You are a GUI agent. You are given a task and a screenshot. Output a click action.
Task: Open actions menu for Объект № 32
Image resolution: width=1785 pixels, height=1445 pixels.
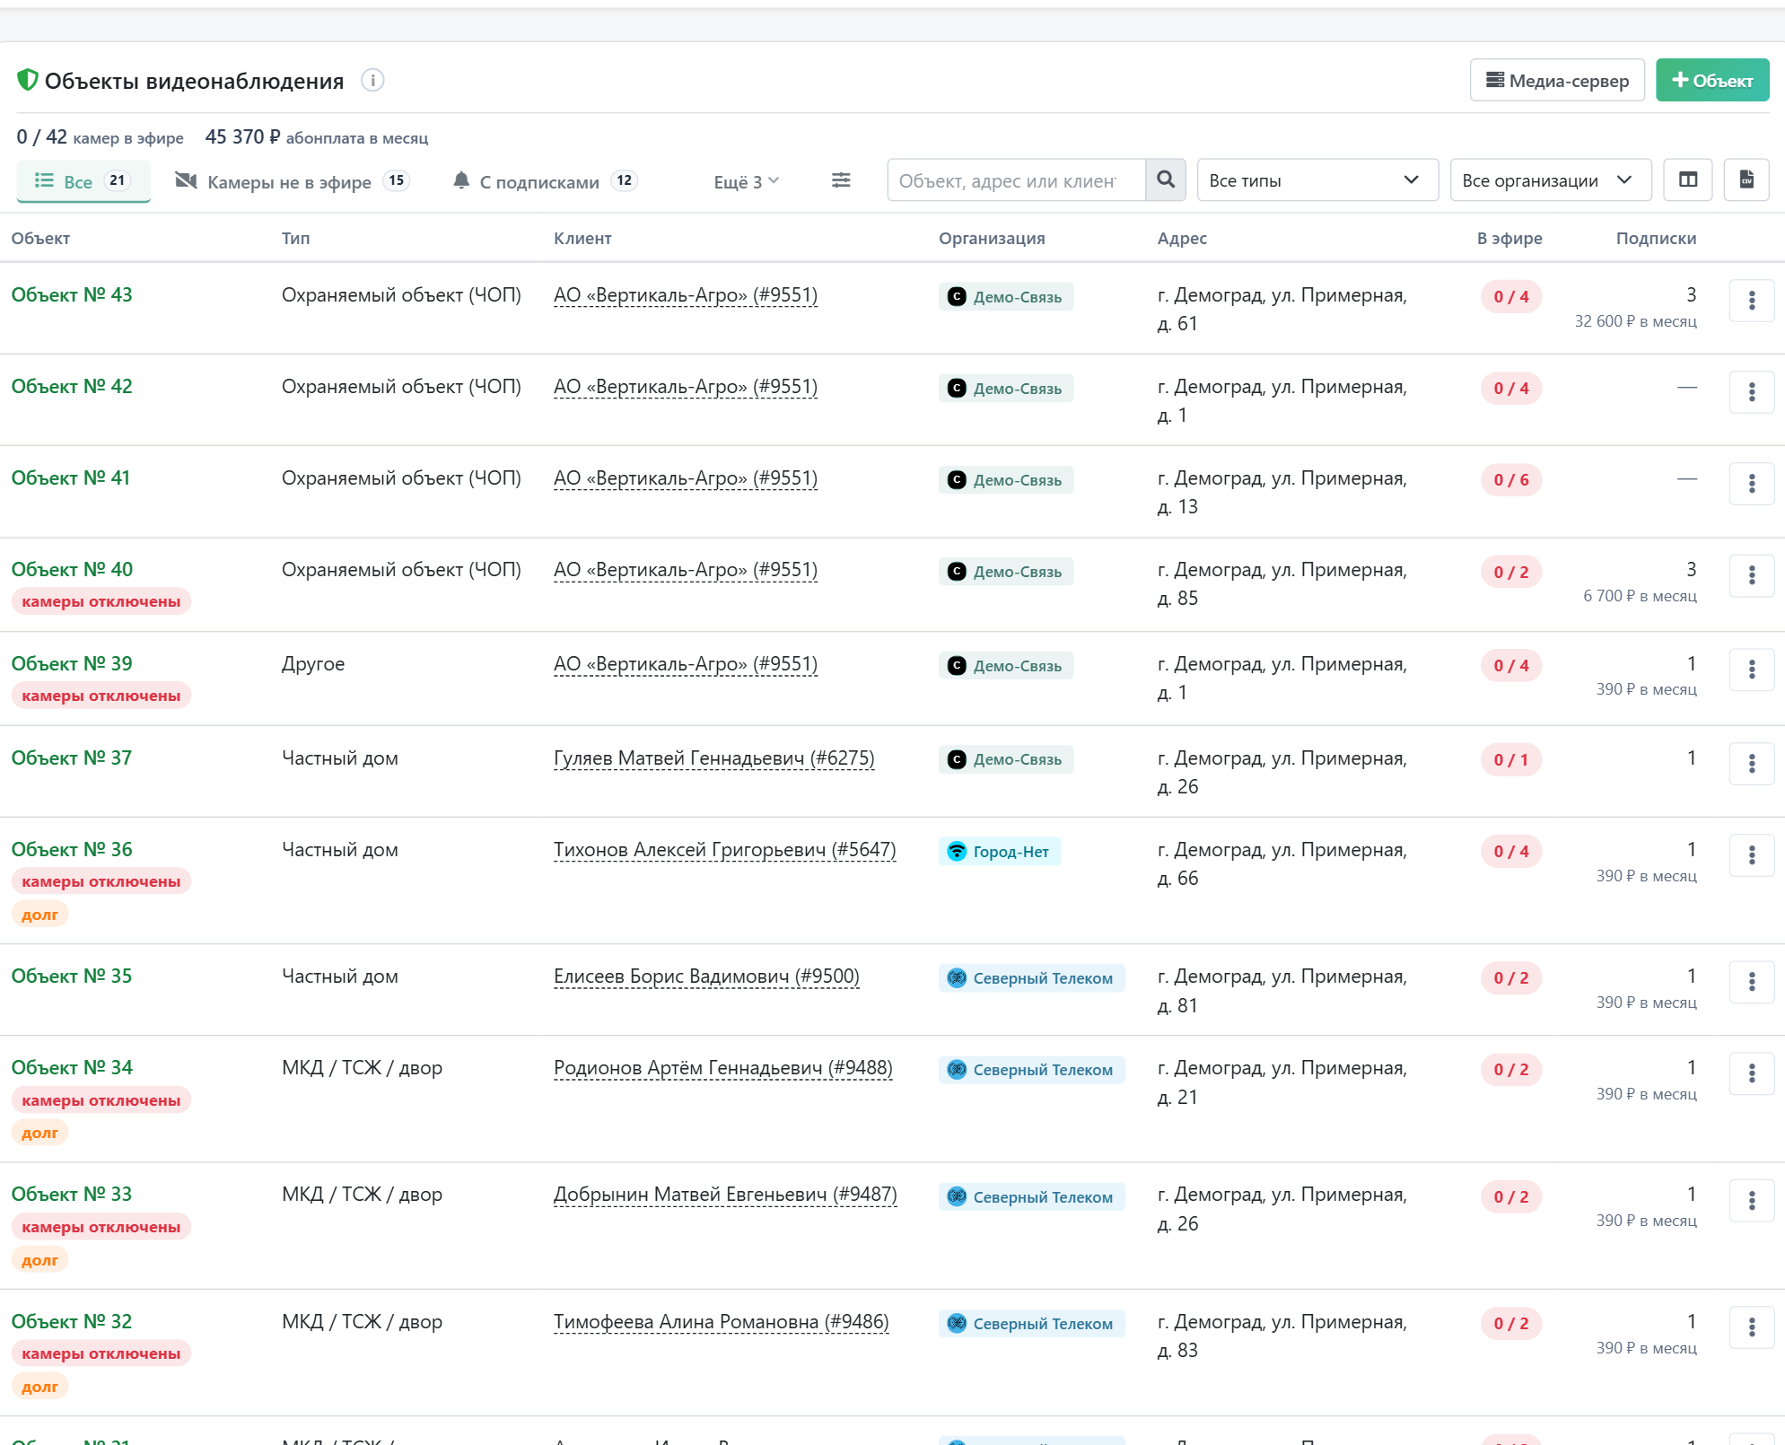point(1752,1327)
